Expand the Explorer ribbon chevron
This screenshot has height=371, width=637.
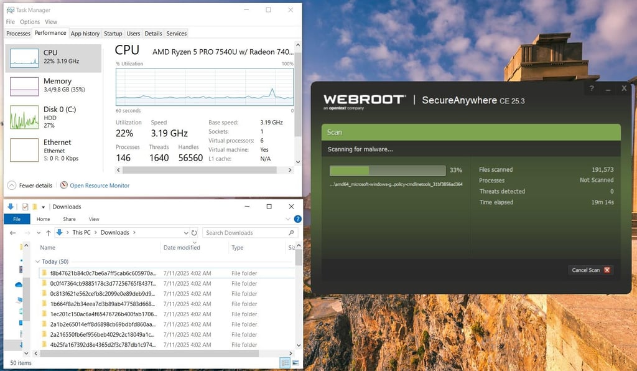pyautogui.click(x=287, y=219)
